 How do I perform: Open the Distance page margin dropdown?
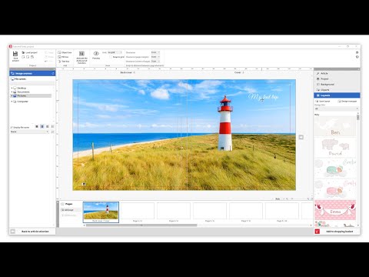coord(155,57)
